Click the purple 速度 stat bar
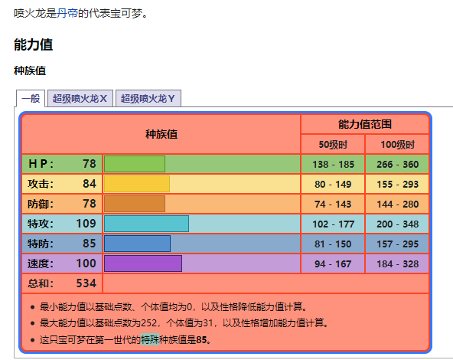The width and height of the screenshot is (453, 360). click(x=143, y=263)
